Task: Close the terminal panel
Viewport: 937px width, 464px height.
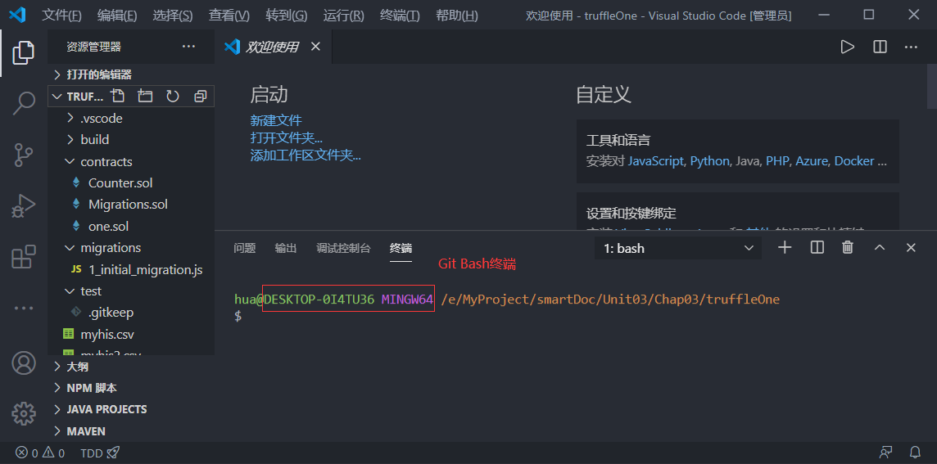Action: (x=911, y=247)
